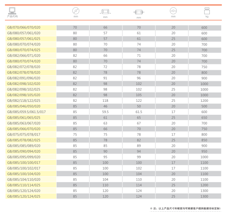Click the 500 kg weight cell

(x=205, y=106)
